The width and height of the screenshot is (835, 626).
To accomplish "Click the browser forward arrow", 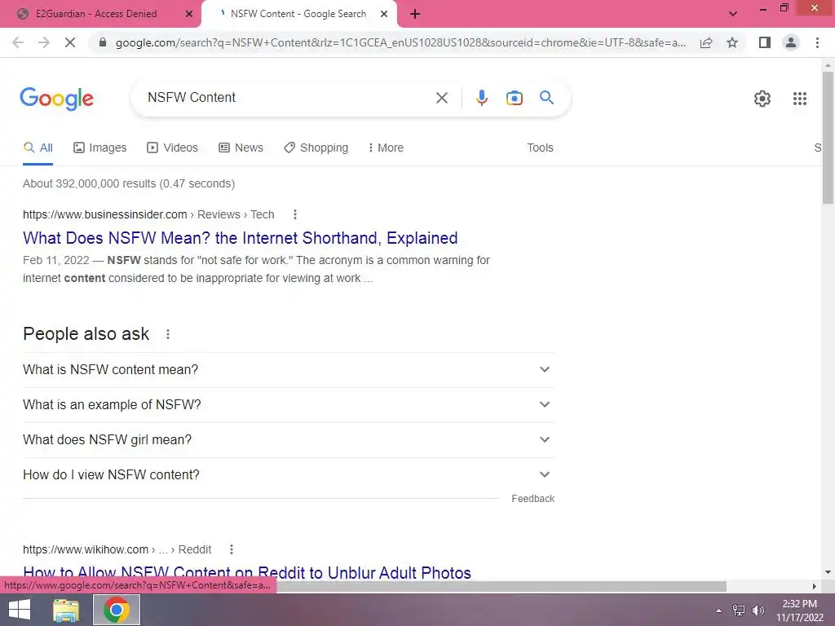I will 44,42.
